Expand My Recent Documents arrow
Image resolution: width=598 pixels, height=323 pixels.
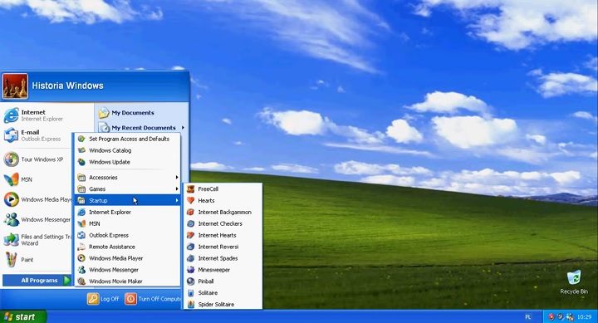183,128
